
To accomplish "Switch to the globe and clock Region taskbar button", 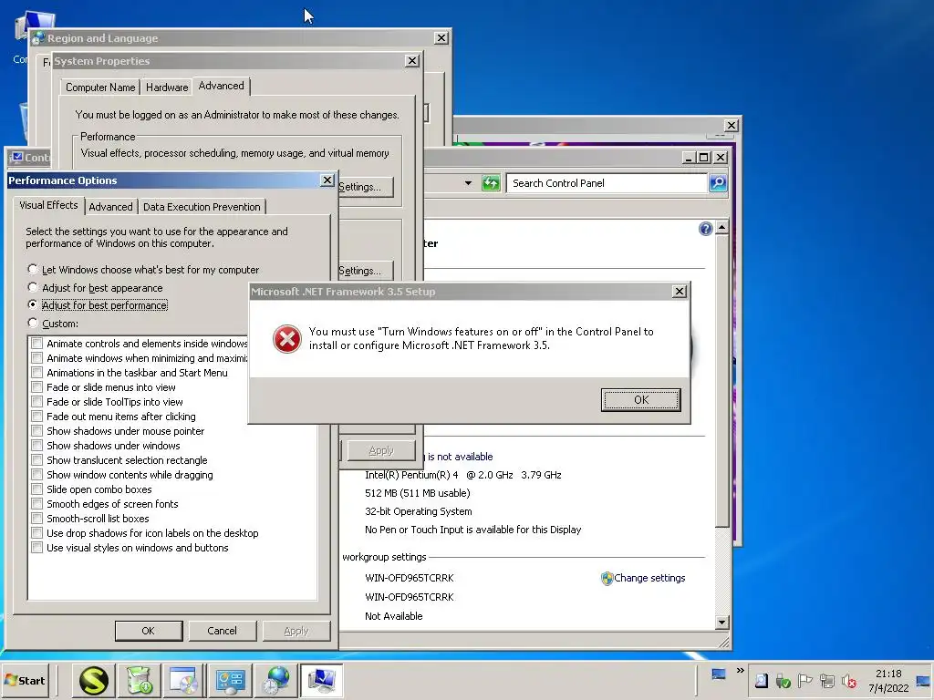I will click(276, 680).
